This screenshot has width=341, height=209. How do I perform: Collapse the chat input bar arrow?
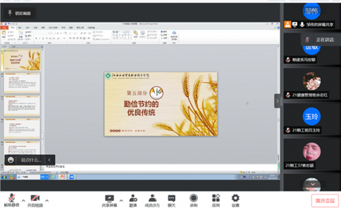pos(50,160)
